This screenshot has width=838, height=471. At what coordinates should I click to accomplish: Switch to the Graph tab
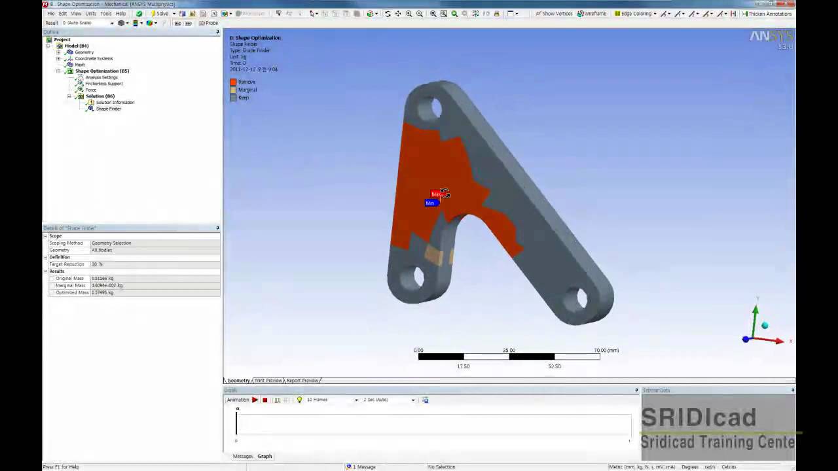point(264,456)
